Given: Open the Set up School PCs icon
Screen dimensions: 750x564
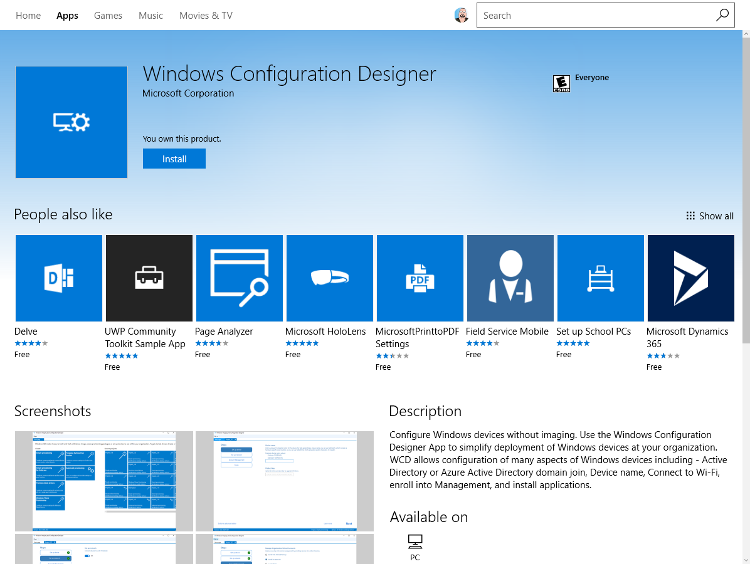Looking at the screenshot, I should (601, 278).
